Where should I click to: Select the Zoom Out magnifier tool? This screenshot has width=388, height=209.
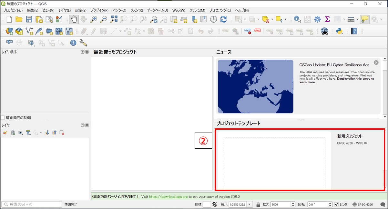point(104,19)
